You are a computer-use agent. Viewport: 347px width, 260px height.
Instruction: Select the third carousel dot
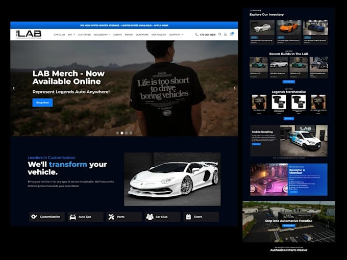coord(127,133)
